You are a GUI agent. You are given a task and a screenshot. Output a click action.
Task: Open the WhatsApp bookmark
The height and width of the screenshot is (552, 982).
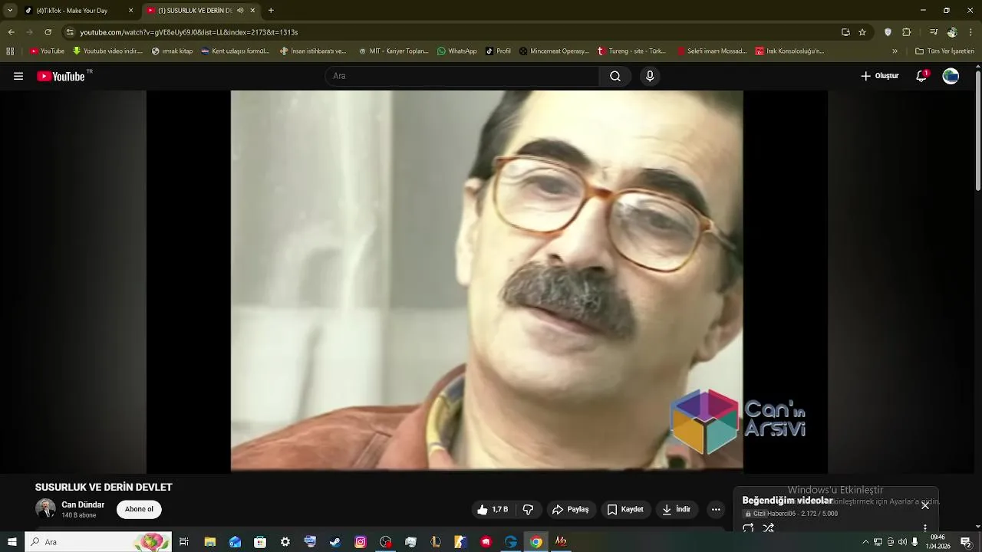[x=457, y=51]
